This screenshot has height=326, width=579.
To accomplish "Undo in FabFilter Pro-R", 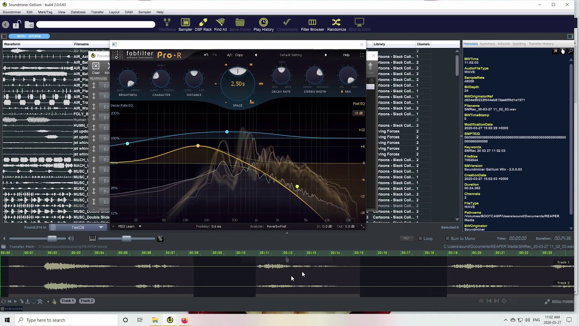I will pyautogui.click(x=206, y=55).
